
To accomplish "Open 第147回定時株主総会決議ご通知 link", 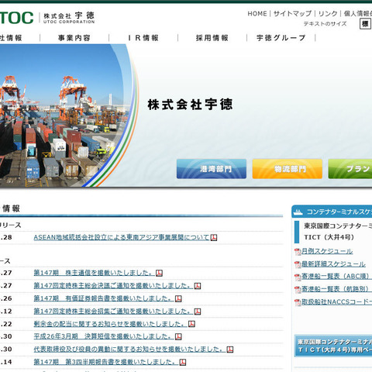I will 113,286.
